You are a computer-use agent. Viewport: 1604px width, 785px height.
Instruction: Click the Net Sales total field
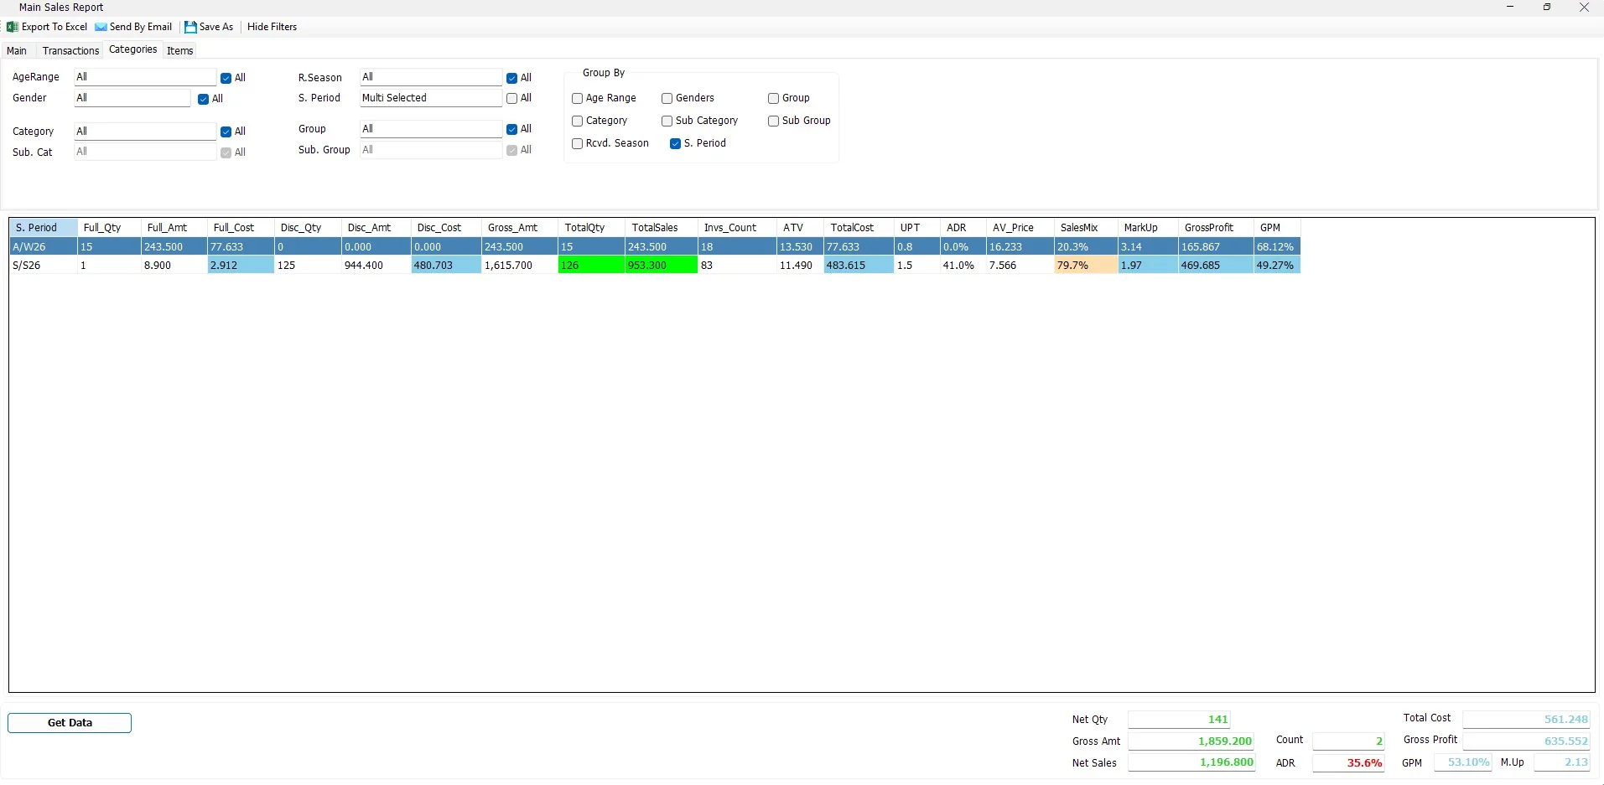[1191, 762]
